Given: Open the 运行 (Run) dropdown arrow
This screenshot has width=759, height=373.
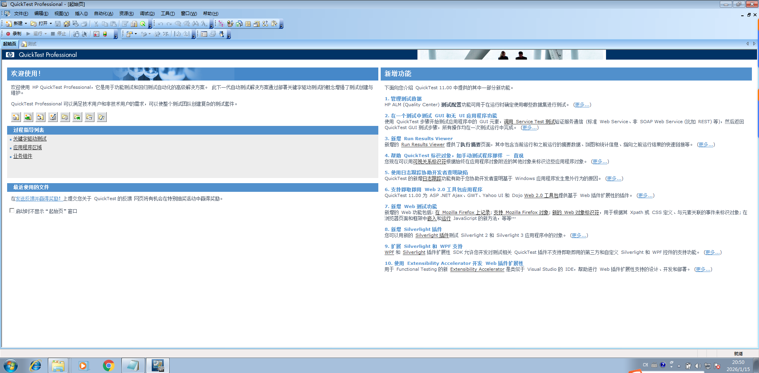Looking at the screenshot, I should click(x=45, y=34).
